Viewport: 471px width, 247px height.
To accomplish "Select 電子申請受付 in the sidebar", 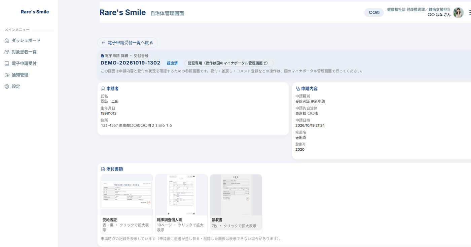I will coord(24,63).
